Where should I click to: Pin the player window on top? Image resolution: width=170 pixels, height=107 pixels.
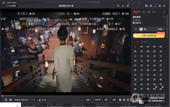click(x=151, y=6)
